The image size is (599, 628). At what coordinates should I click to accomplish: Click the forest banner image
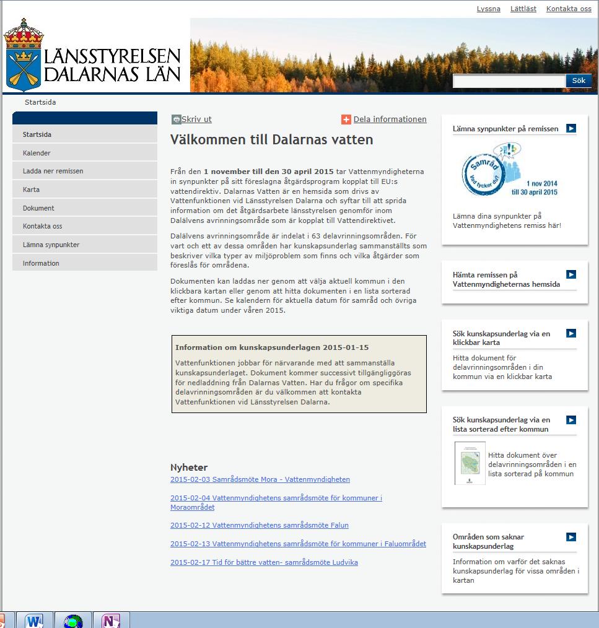394,55
